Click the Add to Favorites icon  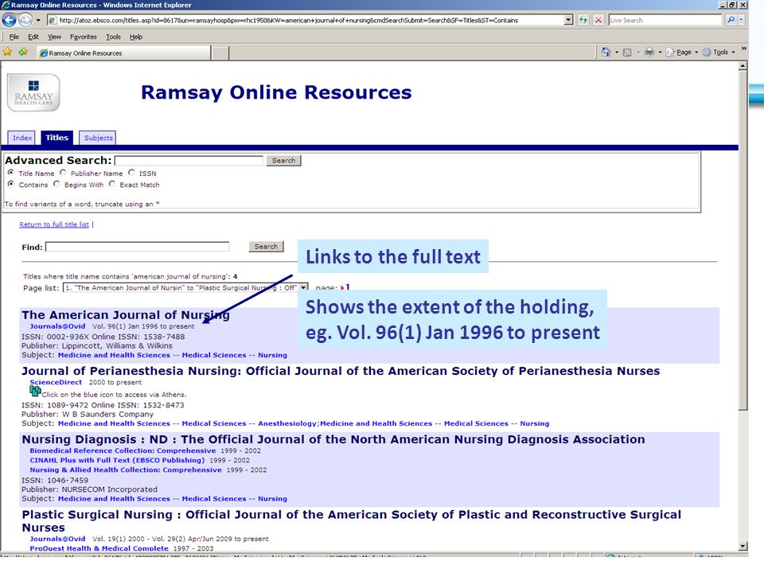tap(23, 52)
